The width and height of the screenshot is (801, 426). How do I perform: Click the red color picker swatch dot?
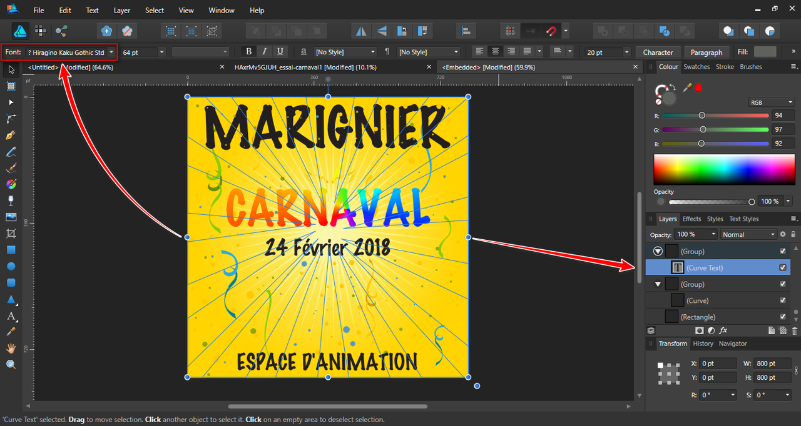click(698, 87)
